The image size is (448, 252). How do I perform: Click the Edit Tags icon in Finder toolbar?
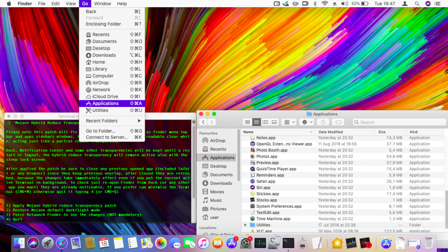tap(338, 122)
